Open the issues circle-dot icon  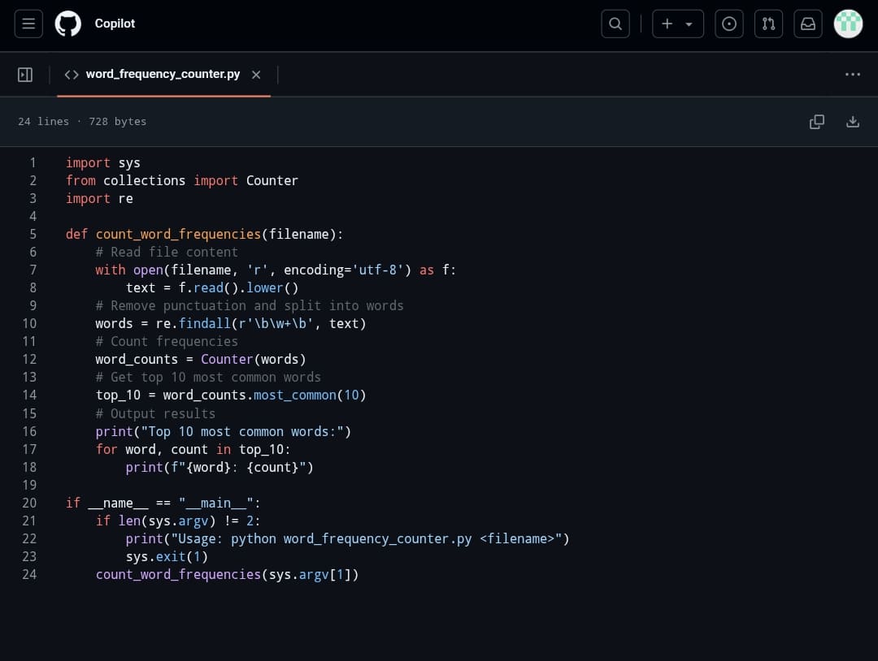point(729,24)
